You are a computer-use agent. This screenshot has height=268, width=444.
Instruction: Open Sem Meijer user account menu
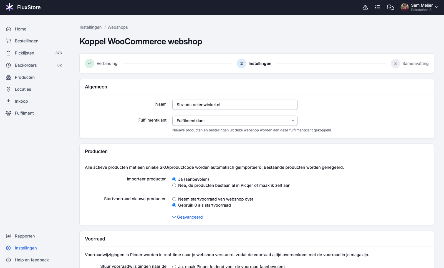[419, 7]
